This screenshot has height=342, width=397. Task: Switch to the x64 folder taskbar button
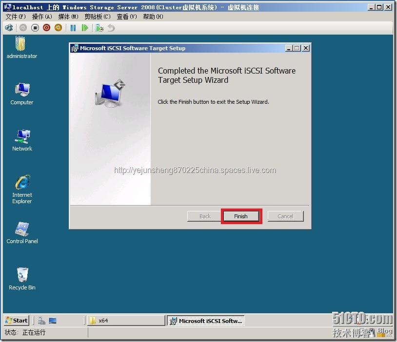point(126,321)
